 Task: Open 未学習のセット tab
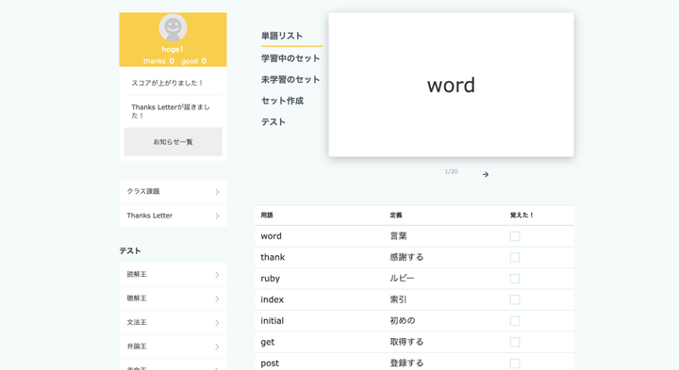click(x=290, y=79)
